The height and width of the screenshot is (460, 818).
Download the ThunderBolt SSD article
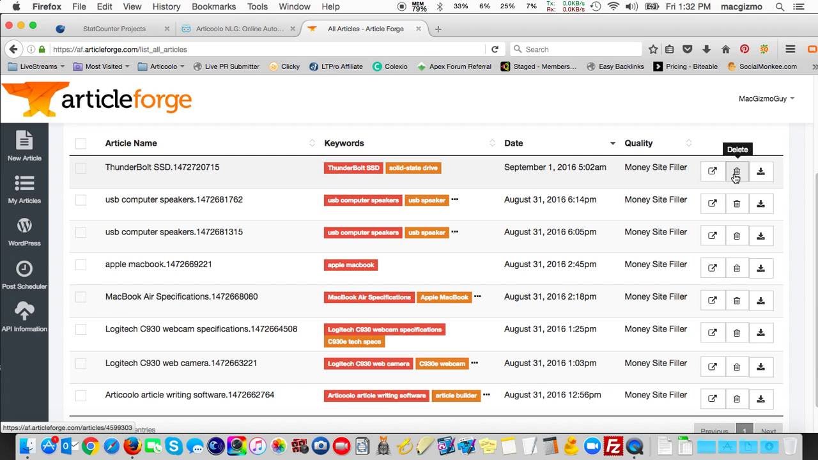(x=761, y=171)
